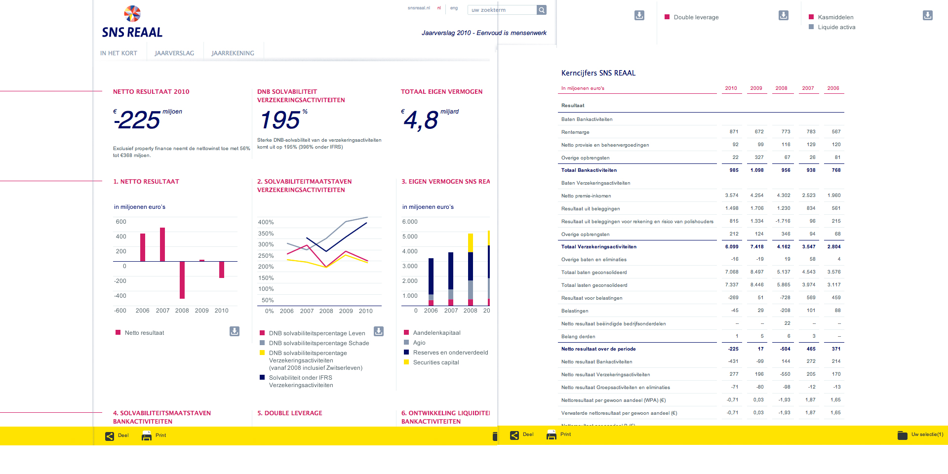The height and width of the screenshot is (474, 948).
Task: Click the TOTAAL EIGEN VERMOGEN heading
Action: [x=441, y=92]
